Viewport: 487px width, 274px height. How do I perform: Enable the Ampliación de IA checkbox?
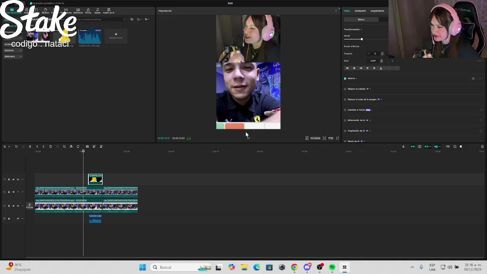tap(345, 131)
